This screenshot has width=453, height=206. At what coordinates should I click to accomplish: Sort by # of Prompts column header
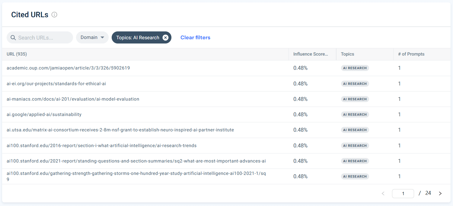(x=411, y=54)
